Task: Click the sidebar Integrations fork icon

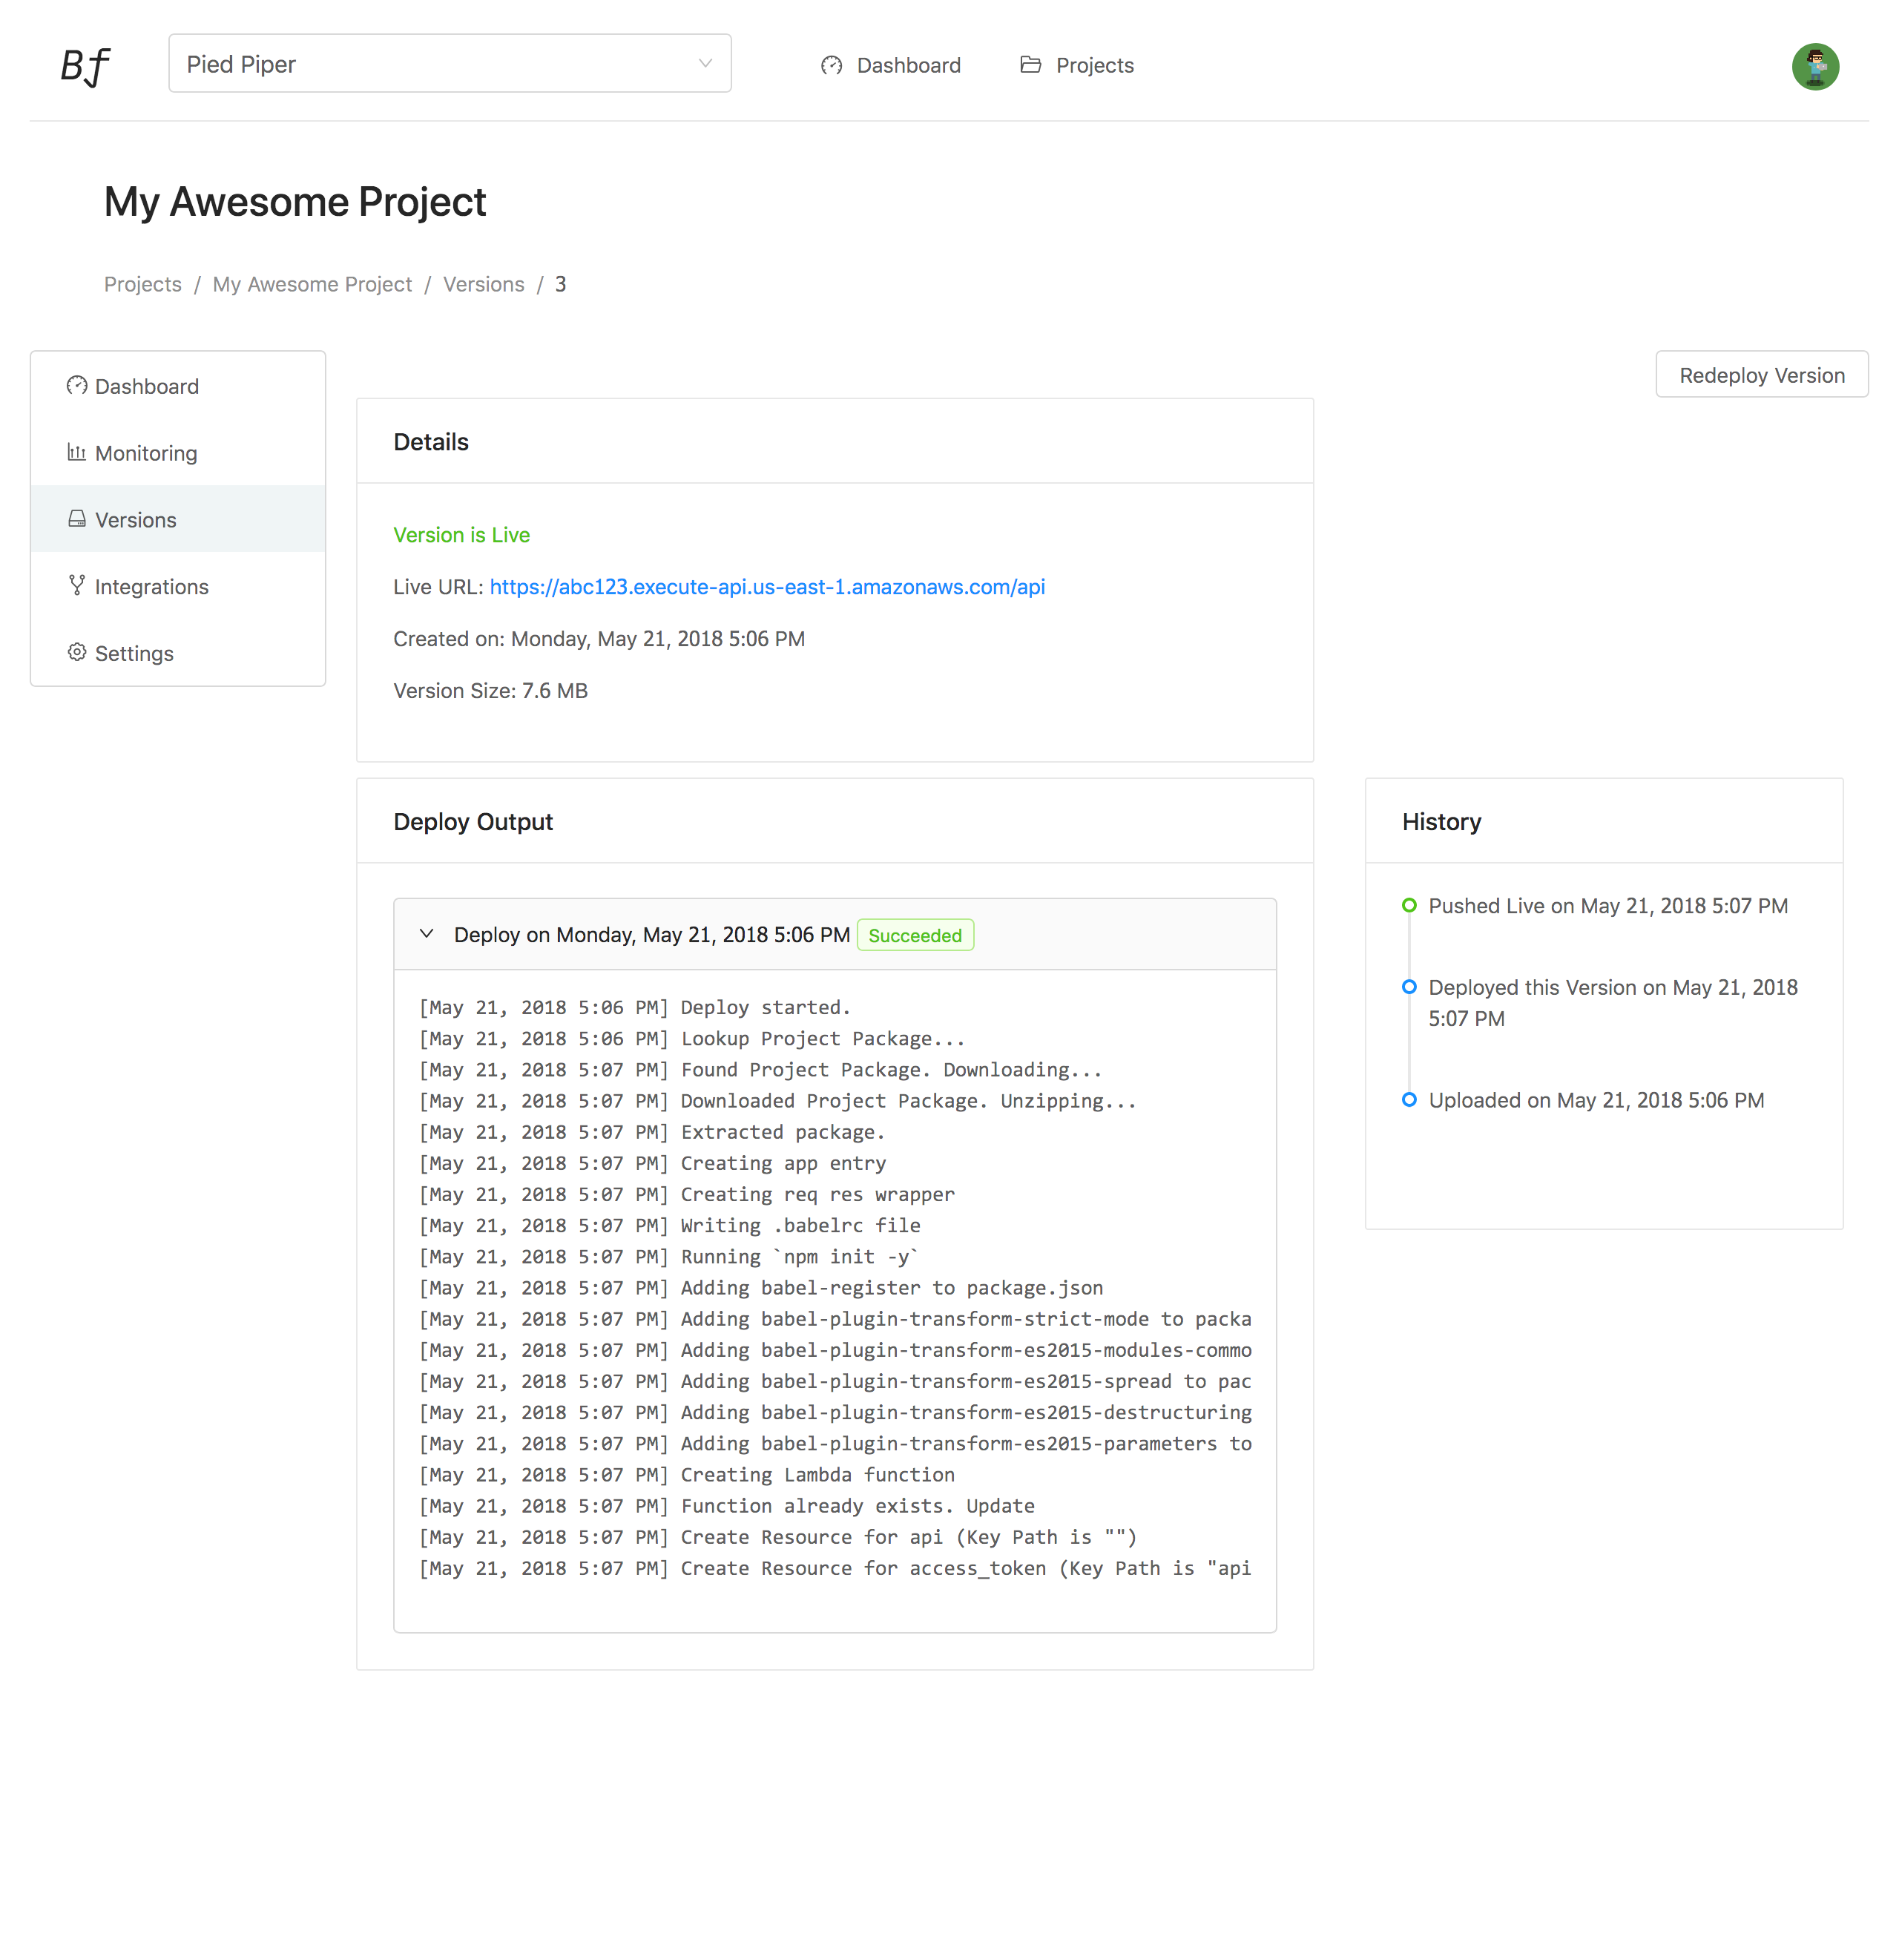Action: 76,586
